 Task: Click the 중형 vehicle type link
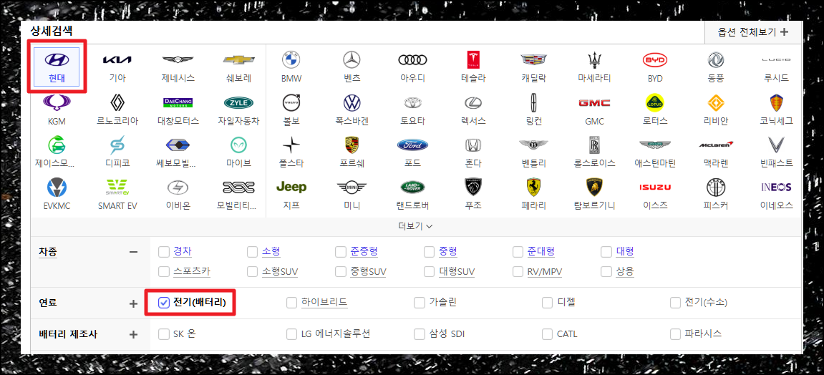[x=448, y=252]
